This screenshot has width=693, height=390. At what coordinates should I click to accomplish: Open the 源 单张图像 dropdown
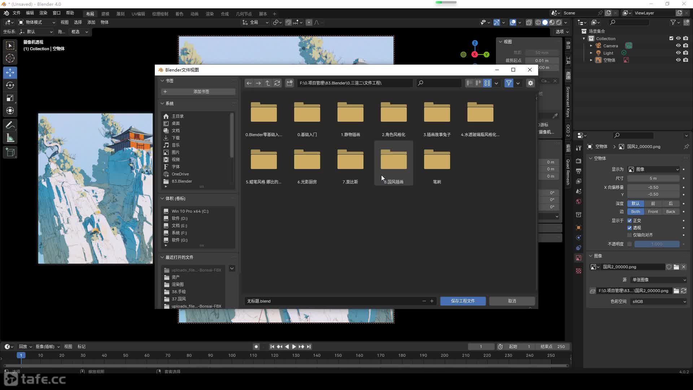(659, 280)
